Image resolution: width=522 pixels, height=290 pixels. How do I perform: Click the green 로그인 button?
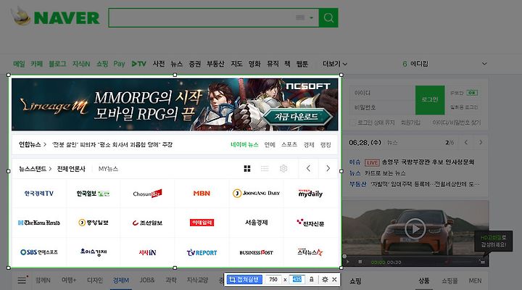[x=430, y=100]
